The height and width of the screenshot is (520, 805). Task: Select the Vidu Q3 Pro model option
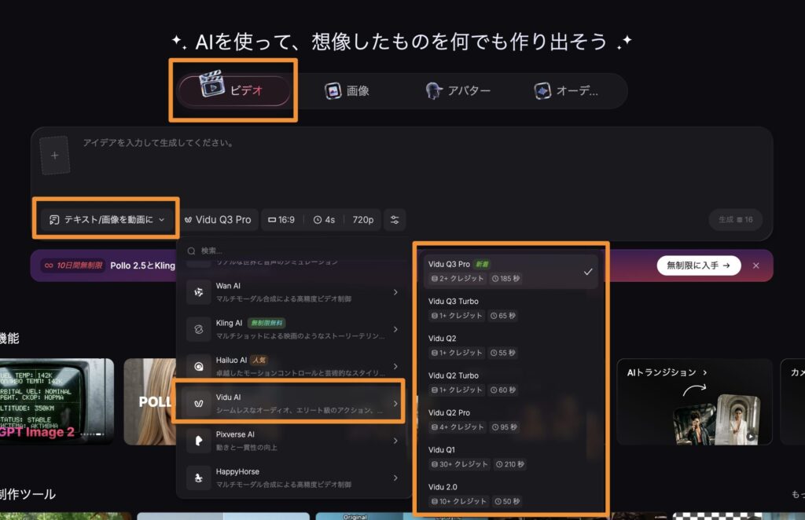coord(510,271)
